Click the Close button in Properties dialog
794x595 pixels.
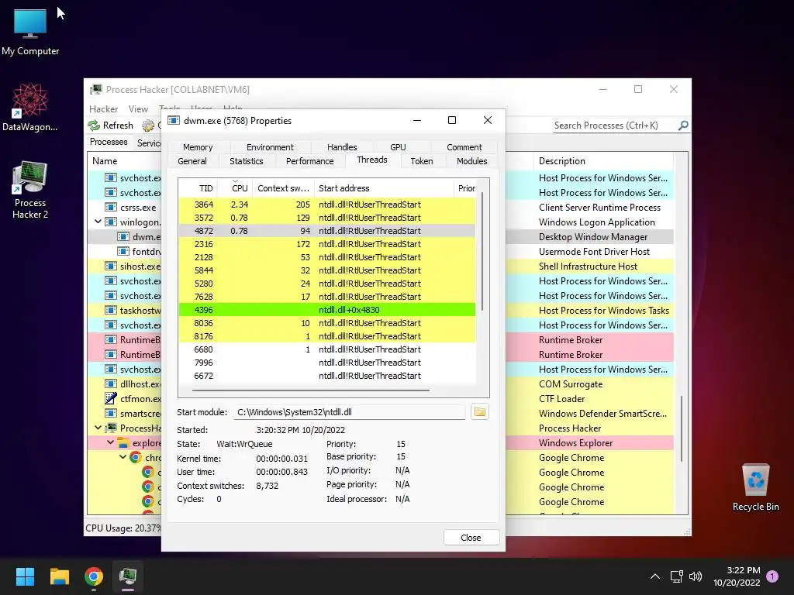471,538
